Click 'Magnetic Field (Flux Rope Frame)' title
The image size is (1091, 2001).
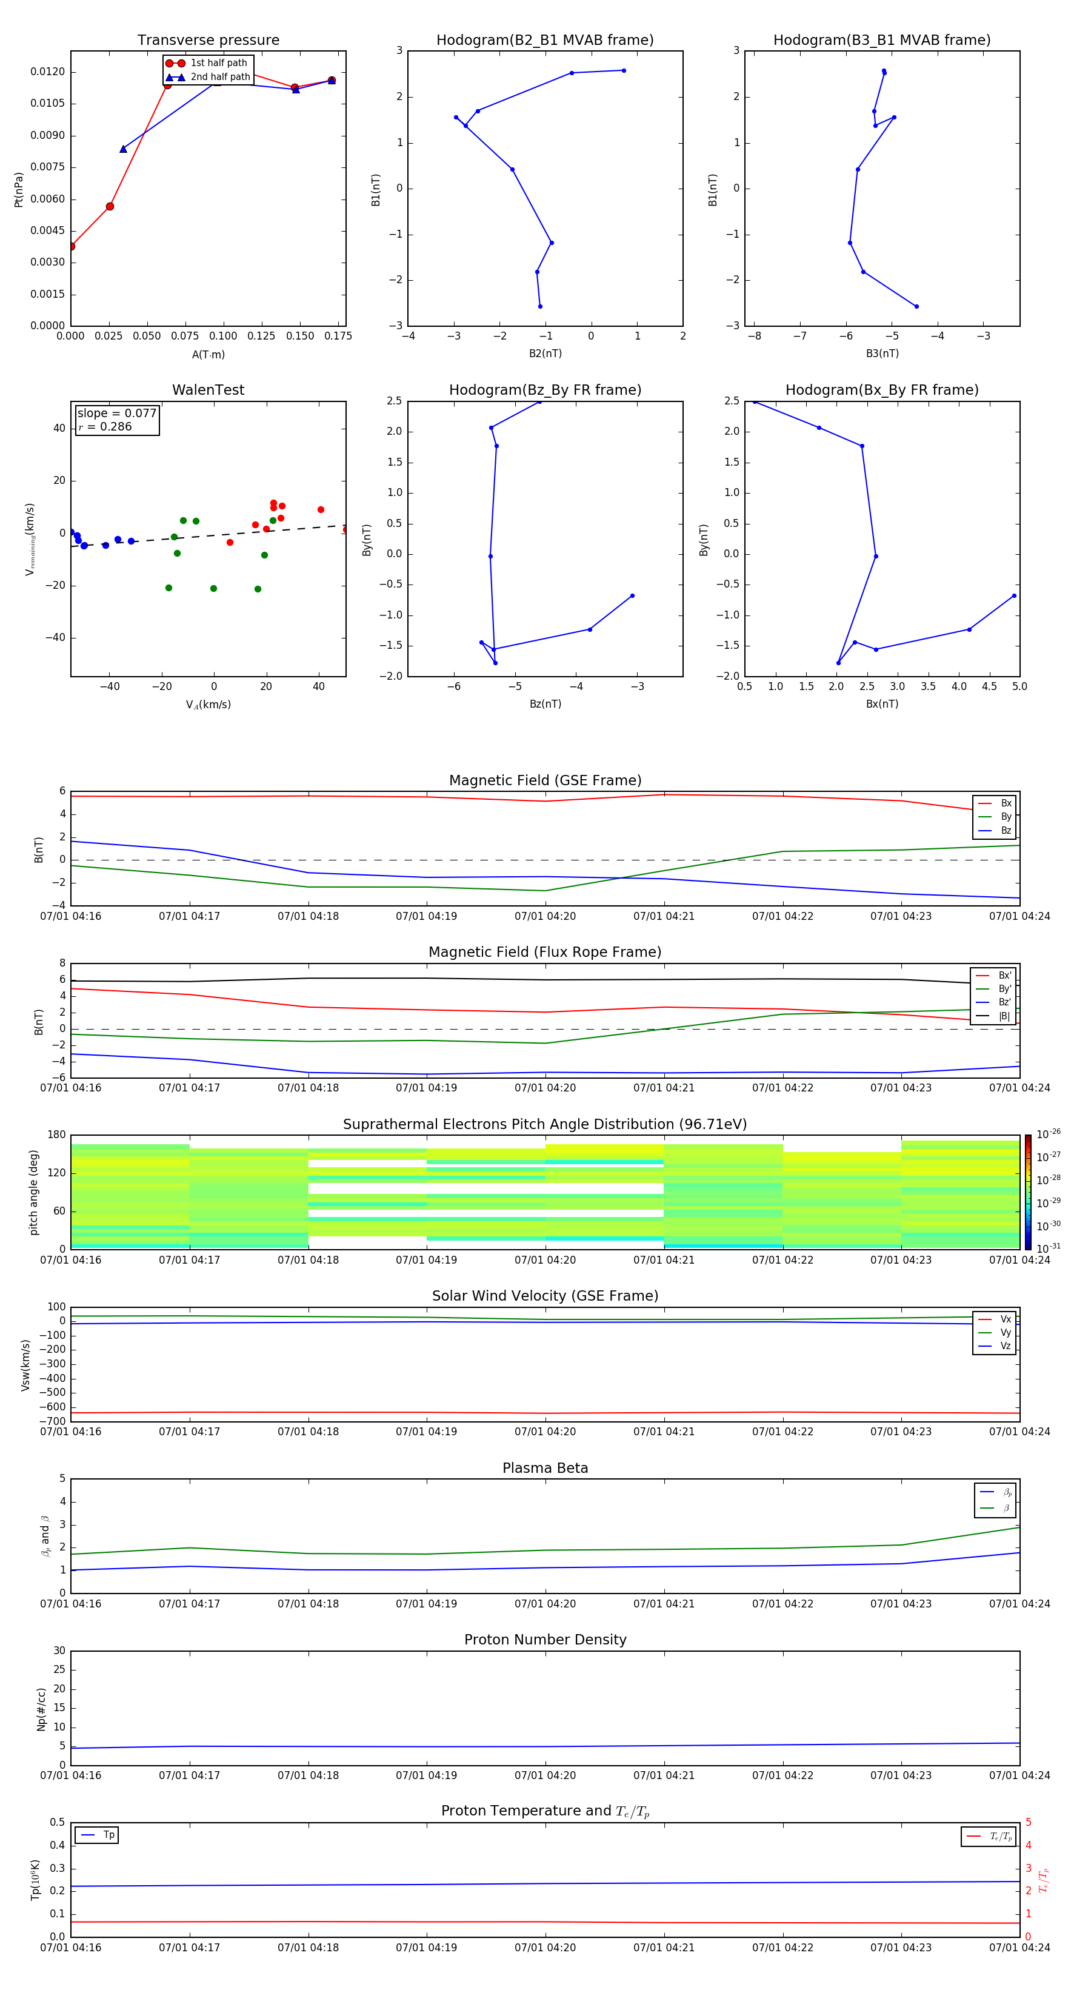coord(545,953)
